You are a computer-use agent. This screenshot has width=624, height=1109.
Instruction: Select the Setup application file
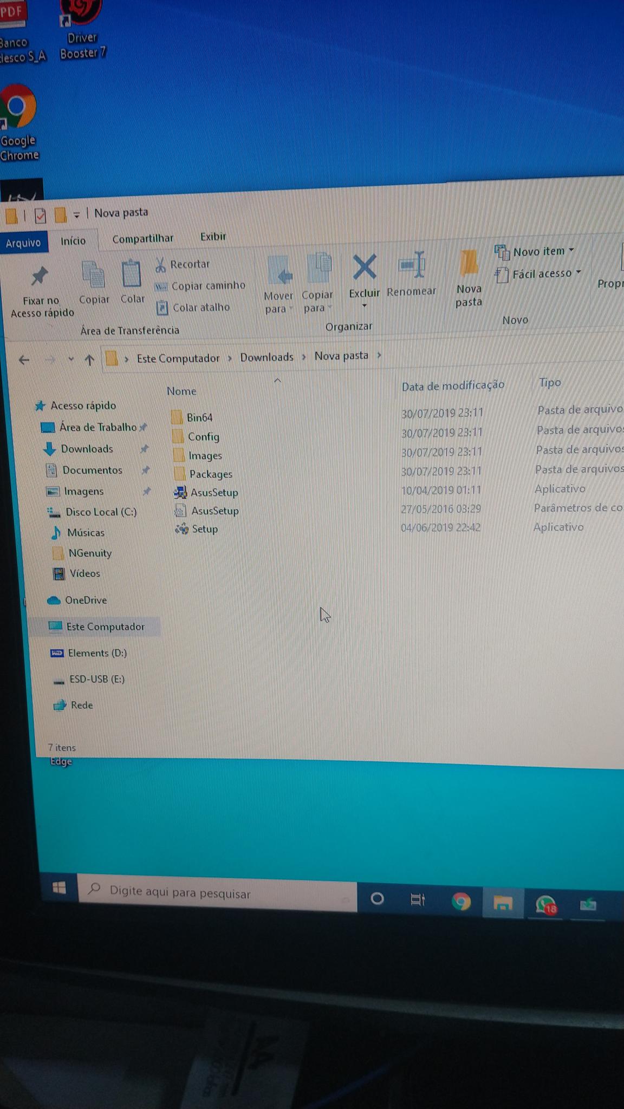pyautogui.click(x=197, y=529)
